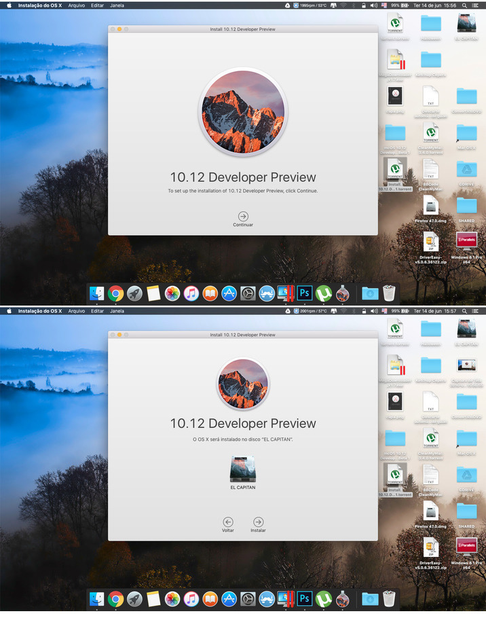Click the battery 99% indicator in the 15:57 menu bar
The height and width of the screenshot is (618, 486).
[400, 311]
